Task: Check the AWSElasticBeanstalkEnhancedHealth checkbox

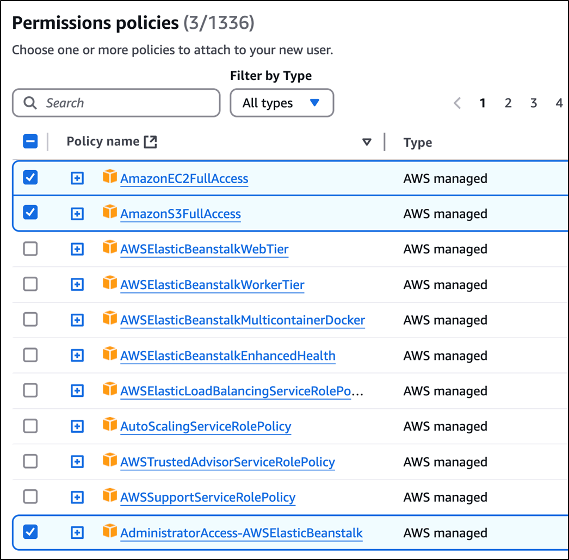Action: 30,355
